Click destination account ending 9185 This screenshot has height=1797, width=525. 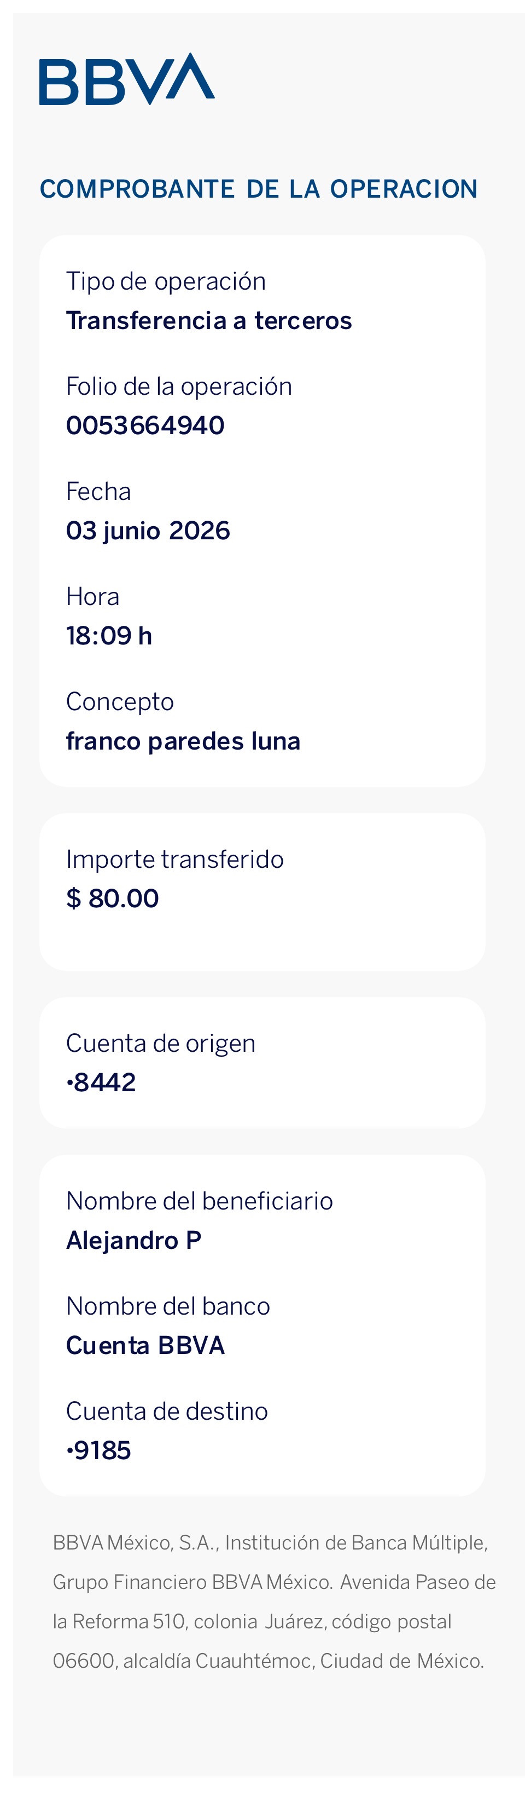[x=98, y=1451]
